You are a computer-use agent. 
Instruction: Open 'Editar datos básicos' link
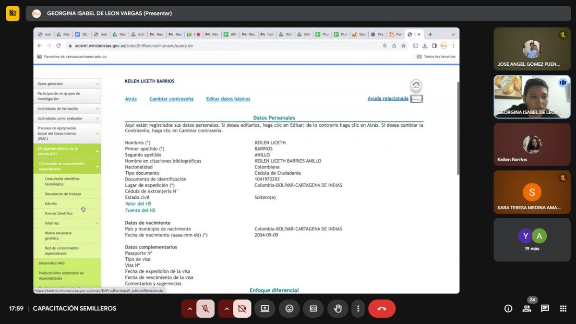coord(228,99)
